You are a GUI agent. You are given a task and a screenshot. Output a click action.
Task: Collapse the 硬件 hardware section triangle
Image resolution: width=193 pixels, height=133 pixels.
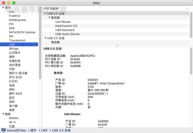3,8
